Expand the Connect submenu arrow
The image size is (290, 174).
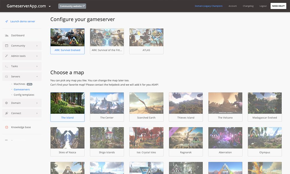[x=37, y=113]
